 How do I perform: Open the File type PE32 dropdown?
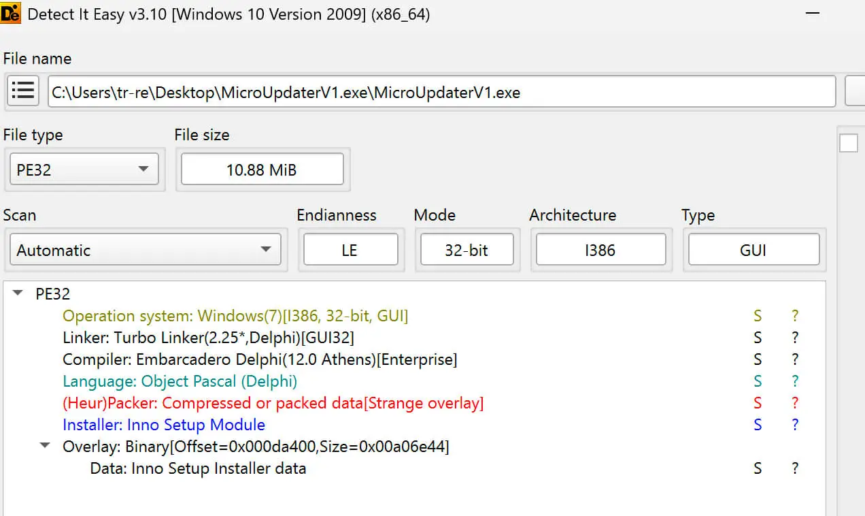[84, 170]
